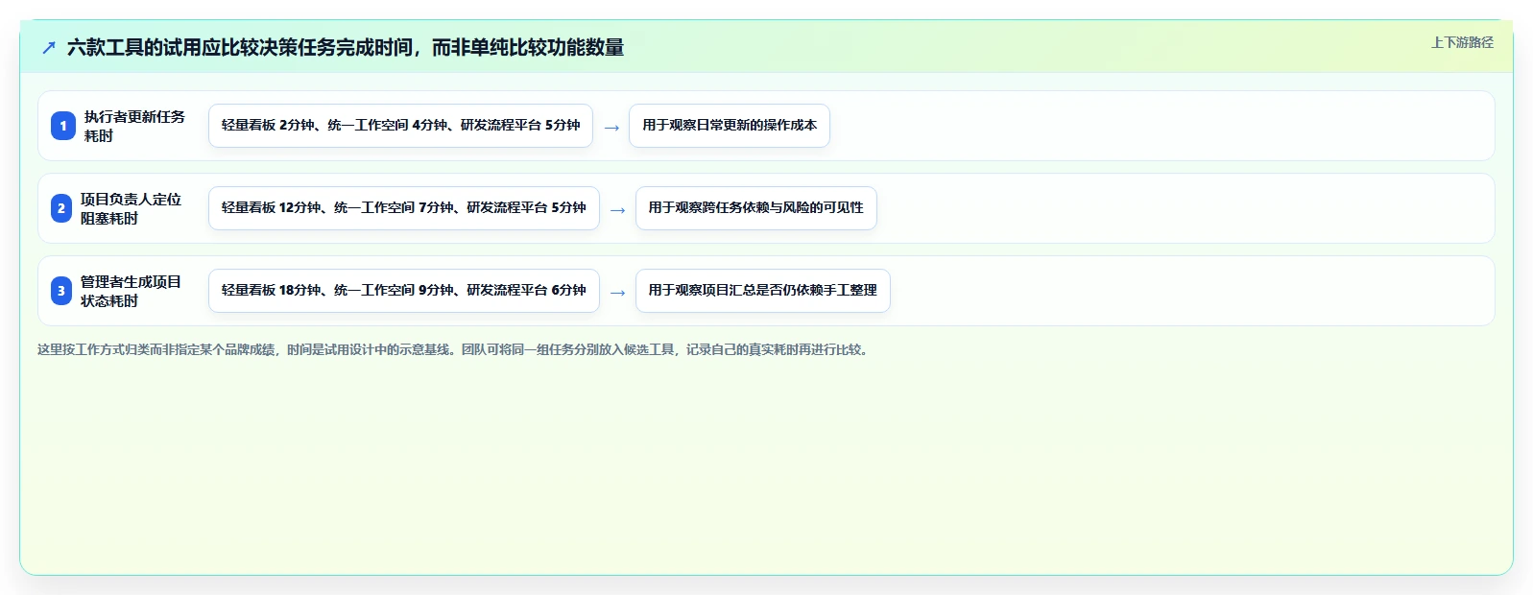Click the heading 六款工具的试用应比较决策任务完成时间
The width and height of the screenshot is (1533, 595).
346,47
